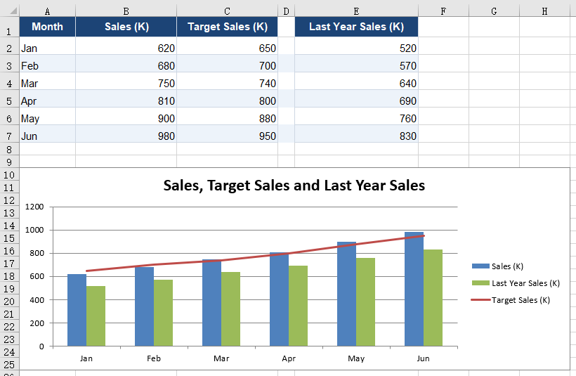The height and width of the screenshot is (376, 576).
Task: Click the blue Jun Sales bar
Action: click(x=414, y=289)
